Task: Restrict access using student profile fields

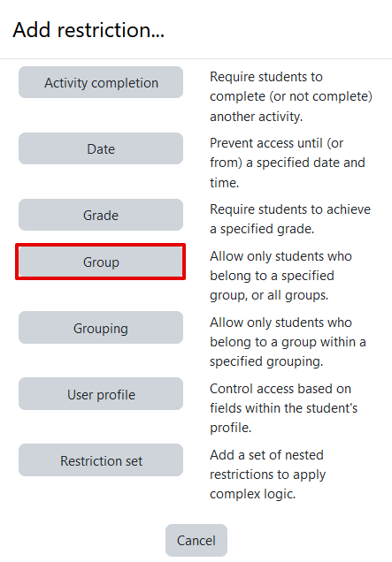Action: (x=101, y=394)
